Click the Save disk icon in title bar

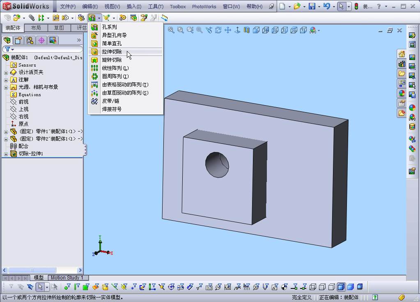coord(312,6)
